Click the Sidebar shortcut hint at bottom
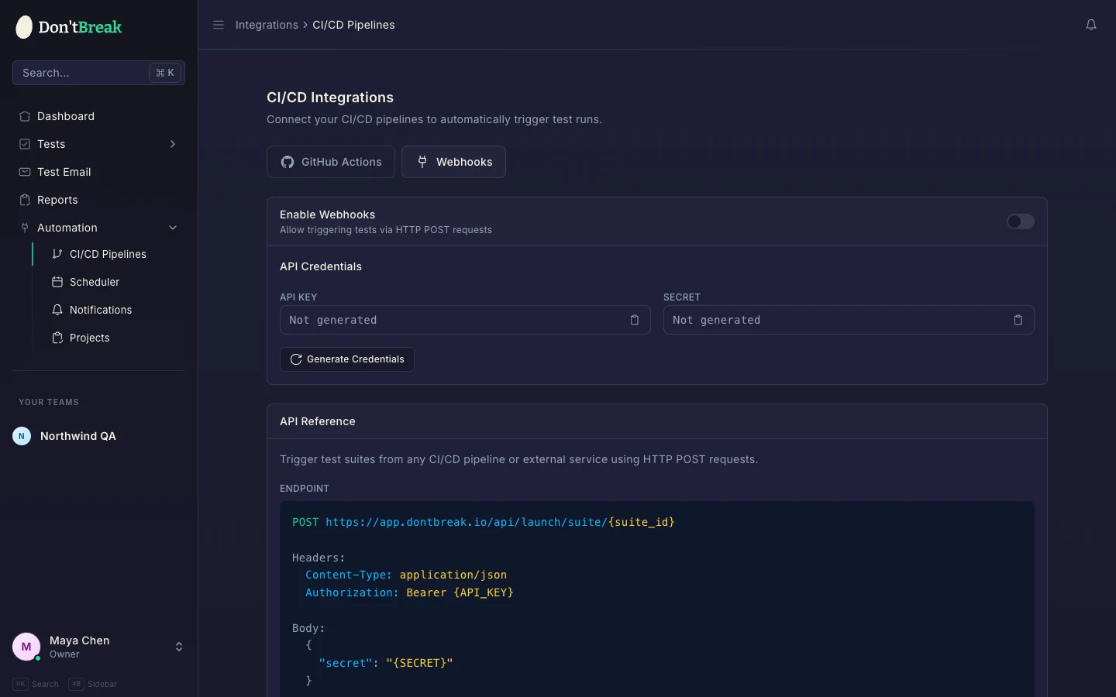Image resolution: width=1116 pixels, height=697 pixels. 93,684
